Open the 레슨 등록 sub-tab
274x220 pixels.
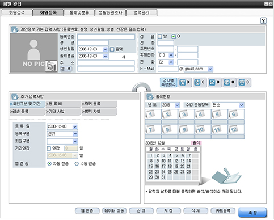[27, 112]
